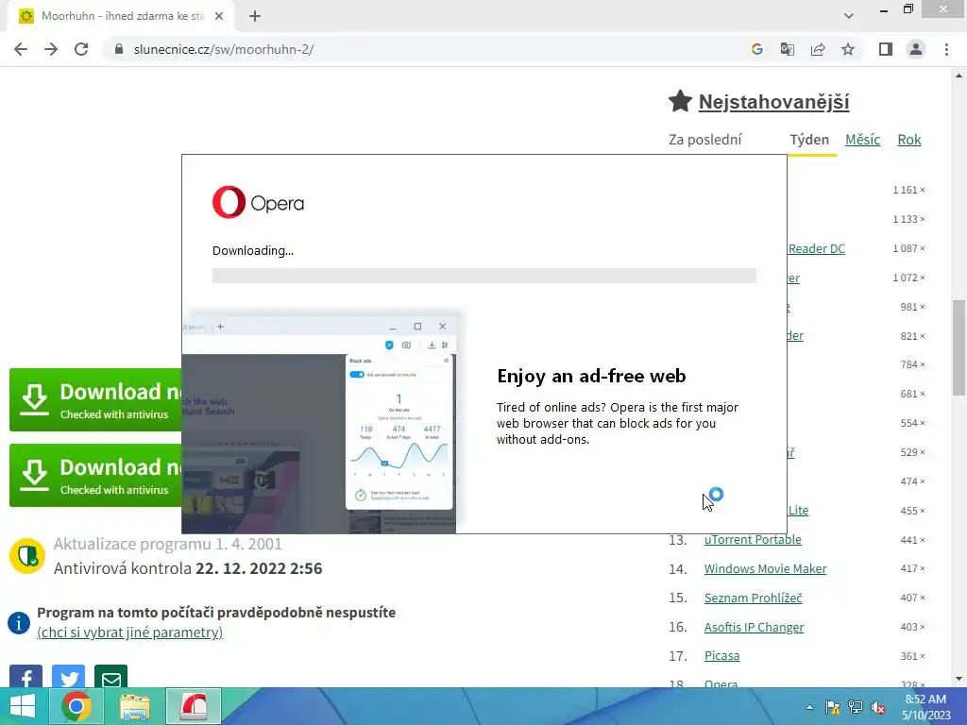
Task: Go back to the previous page
Action: pos(21,49)
